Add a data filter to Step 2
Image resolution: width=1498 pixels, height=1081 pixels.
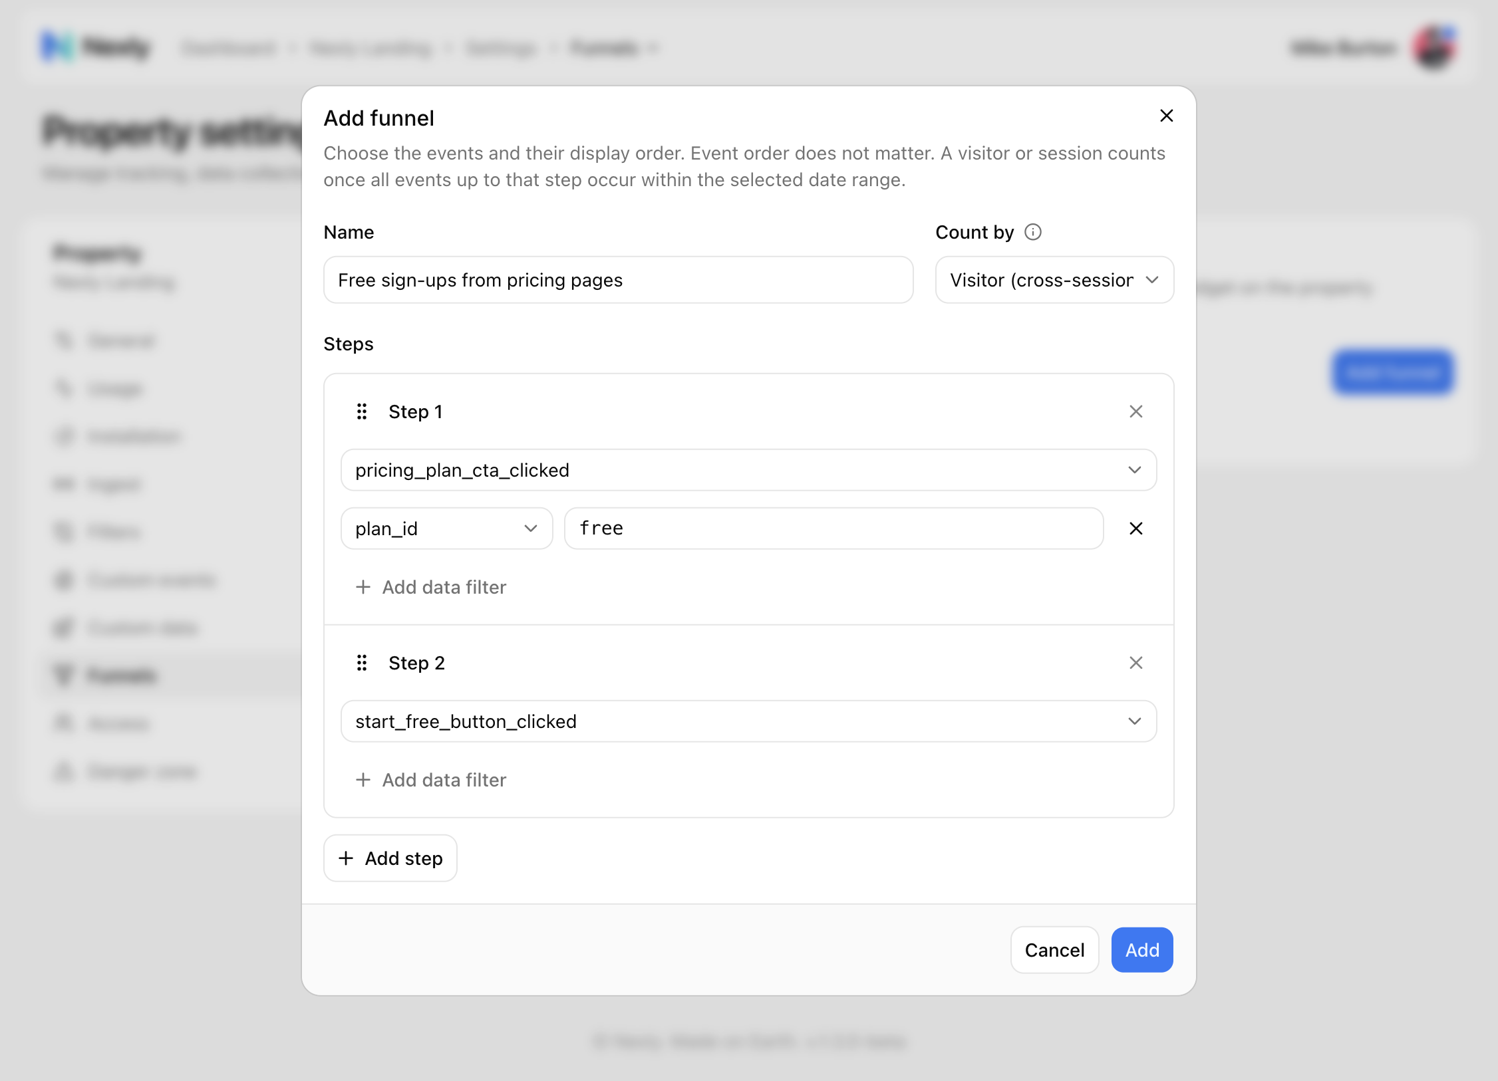430,780
